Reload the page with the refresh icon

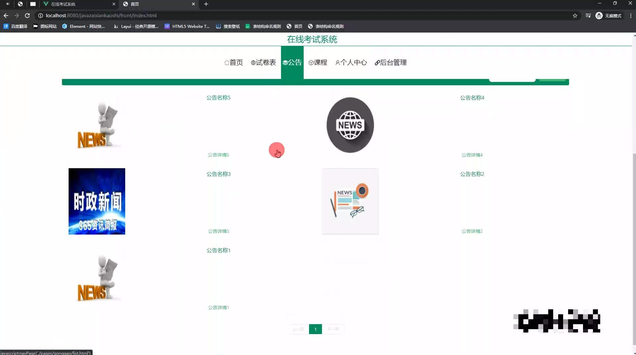coord(27,16)
